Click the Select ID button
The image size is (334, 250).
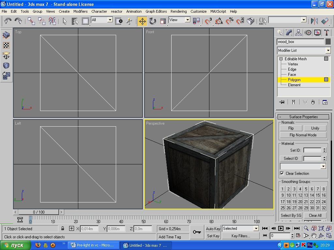[291, 159]
